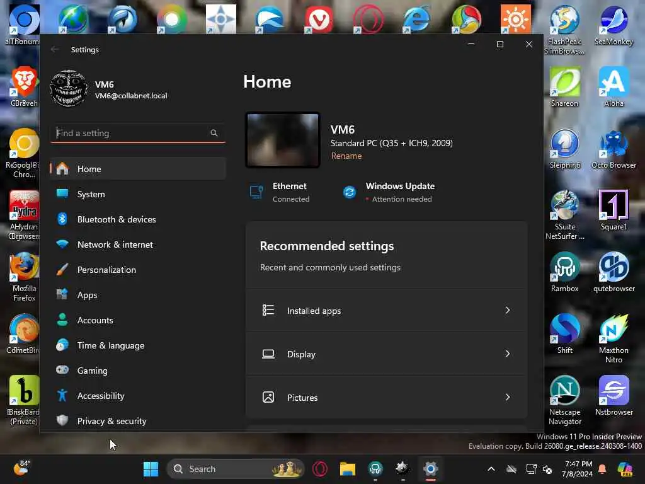Image resolution: width=645 pixels, height=484 pixels.
Task: Open SSuite NetSurfer desktop icon
Action: [564, 215]
